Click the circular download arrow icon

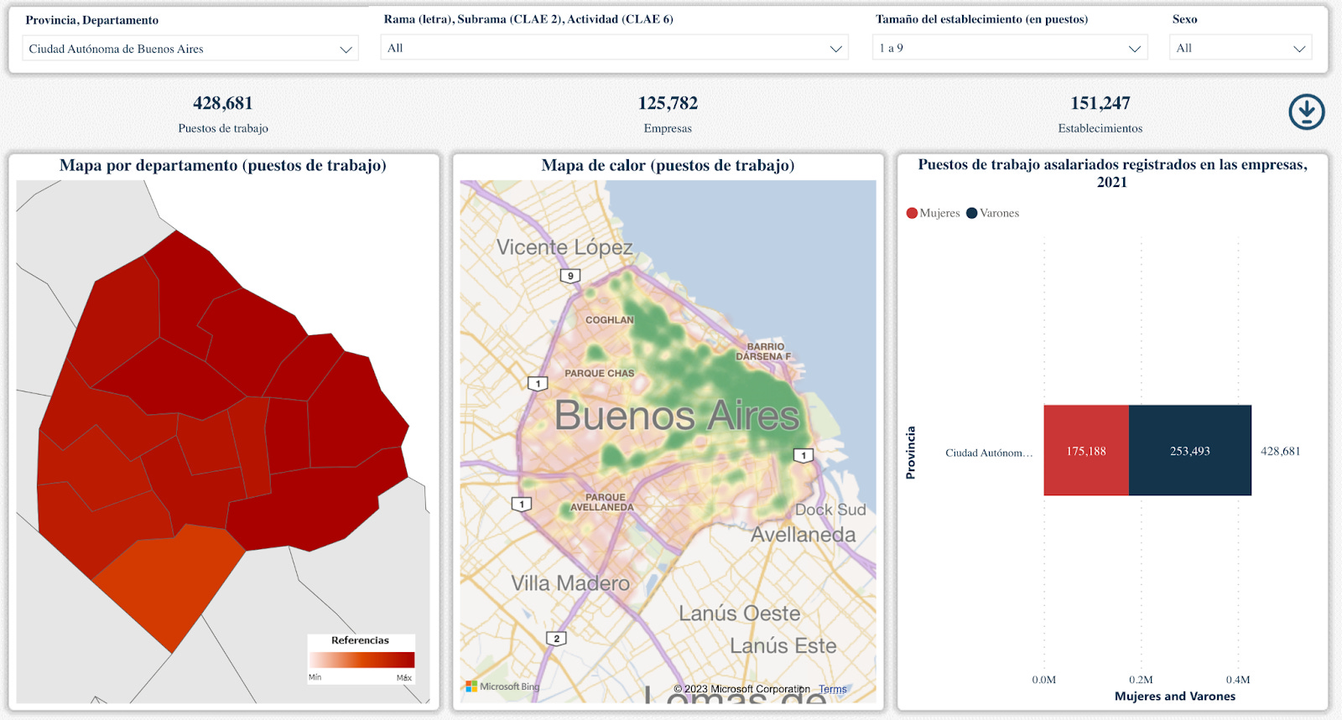point(1306,111)
